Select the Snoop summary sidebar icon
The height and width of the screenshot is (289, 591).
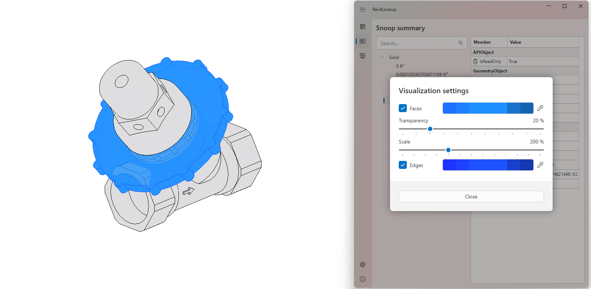[362, 41]
